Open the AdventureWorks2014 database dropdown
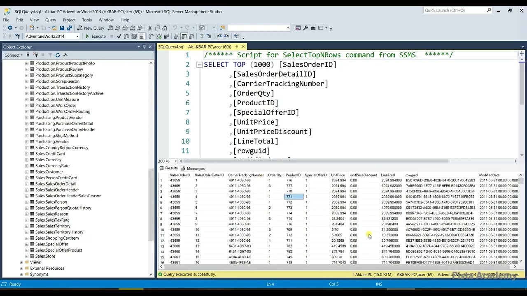The width and height of the screenshot is (527, 296). [x=77, y=36]
